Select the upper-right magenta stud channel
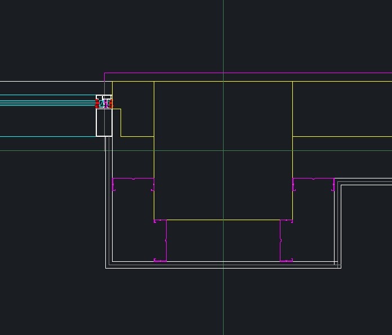 [x=313, y=178]
